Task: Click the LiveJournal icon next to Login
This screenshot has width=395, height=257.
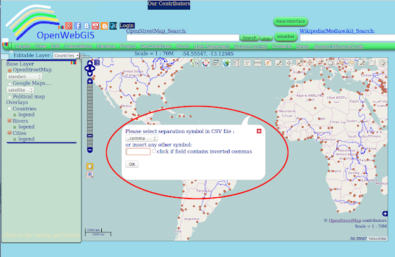Action: pos(113,26)
